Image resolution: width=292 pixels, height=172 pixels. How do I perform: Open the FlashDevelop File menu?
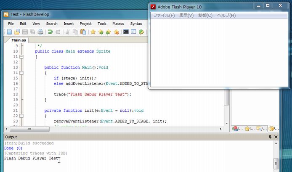coord(11,24)
